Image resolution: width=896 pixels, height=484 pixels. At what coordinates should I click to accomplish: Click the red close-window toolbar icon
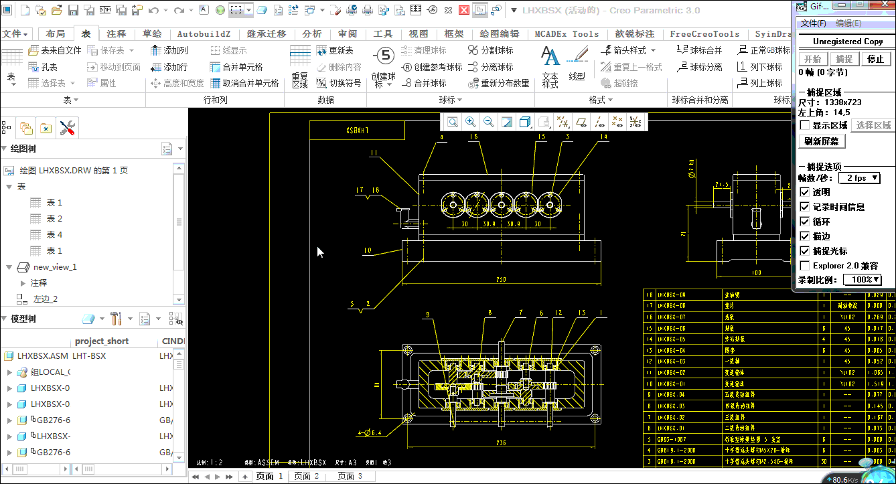(465, 10)
